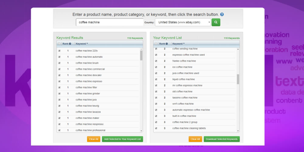Select the coffee vending machine keyword
Image resolution: width=304 pixels, height=152 pixels.
185,49
